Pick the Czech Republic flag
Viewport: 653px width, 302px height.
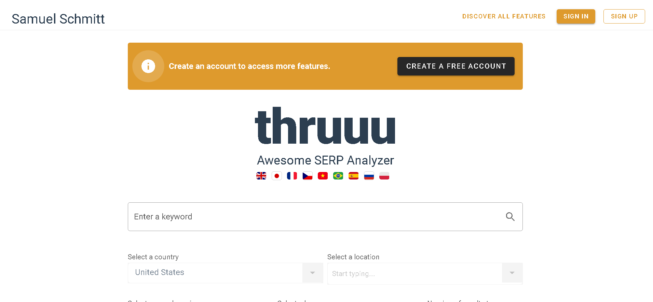[x=307, y=176]
